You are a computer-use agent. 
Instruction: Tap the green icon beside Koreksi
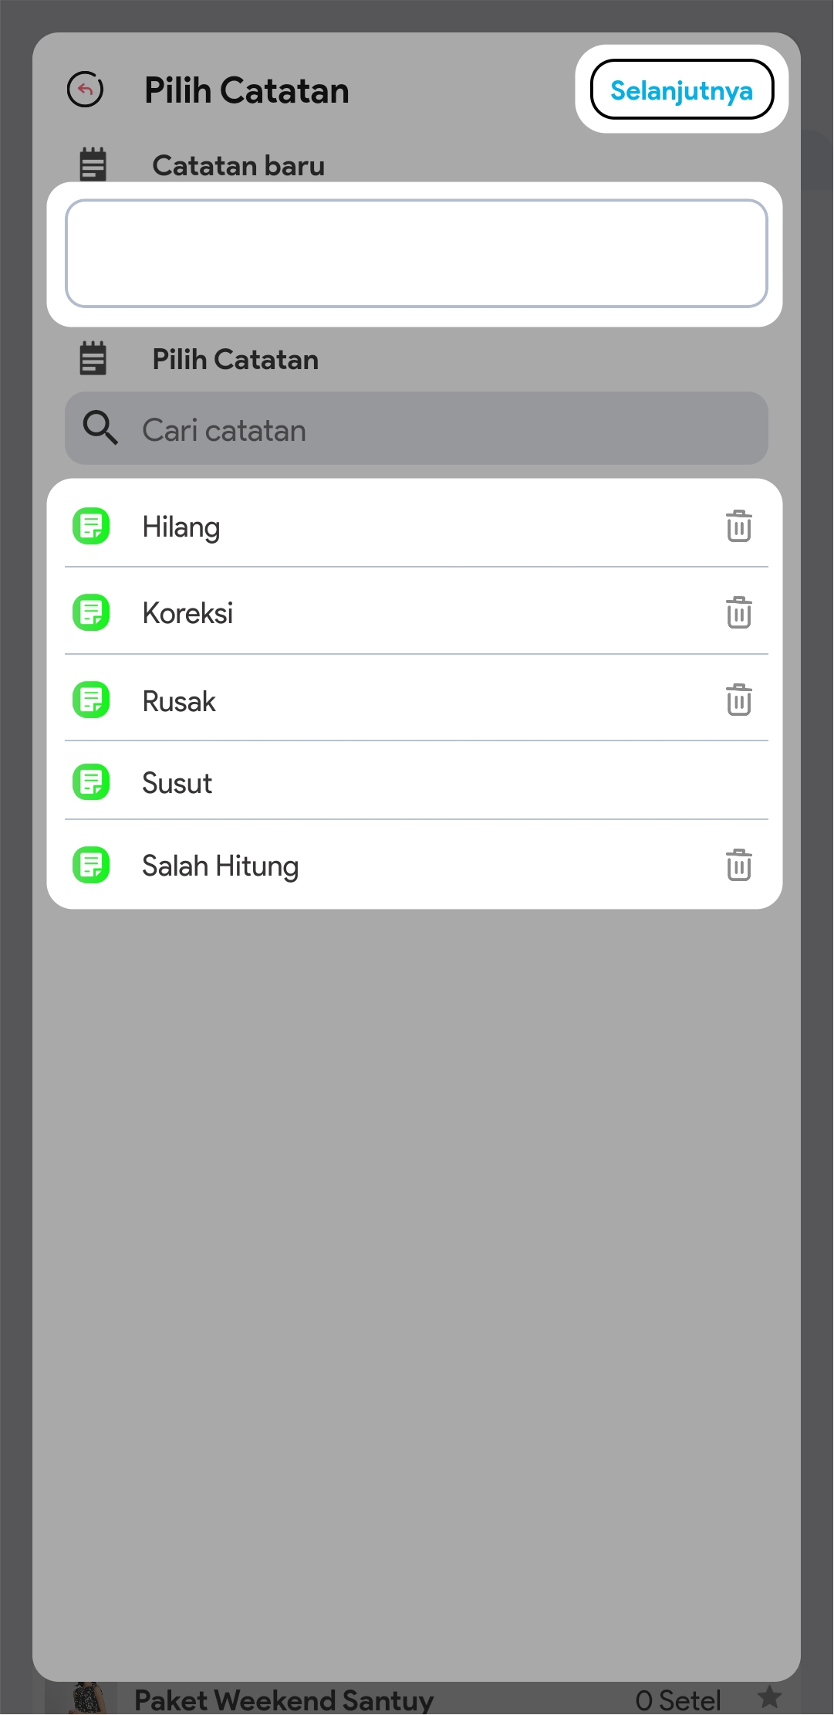pyautogui.click(x=91, y=613)
